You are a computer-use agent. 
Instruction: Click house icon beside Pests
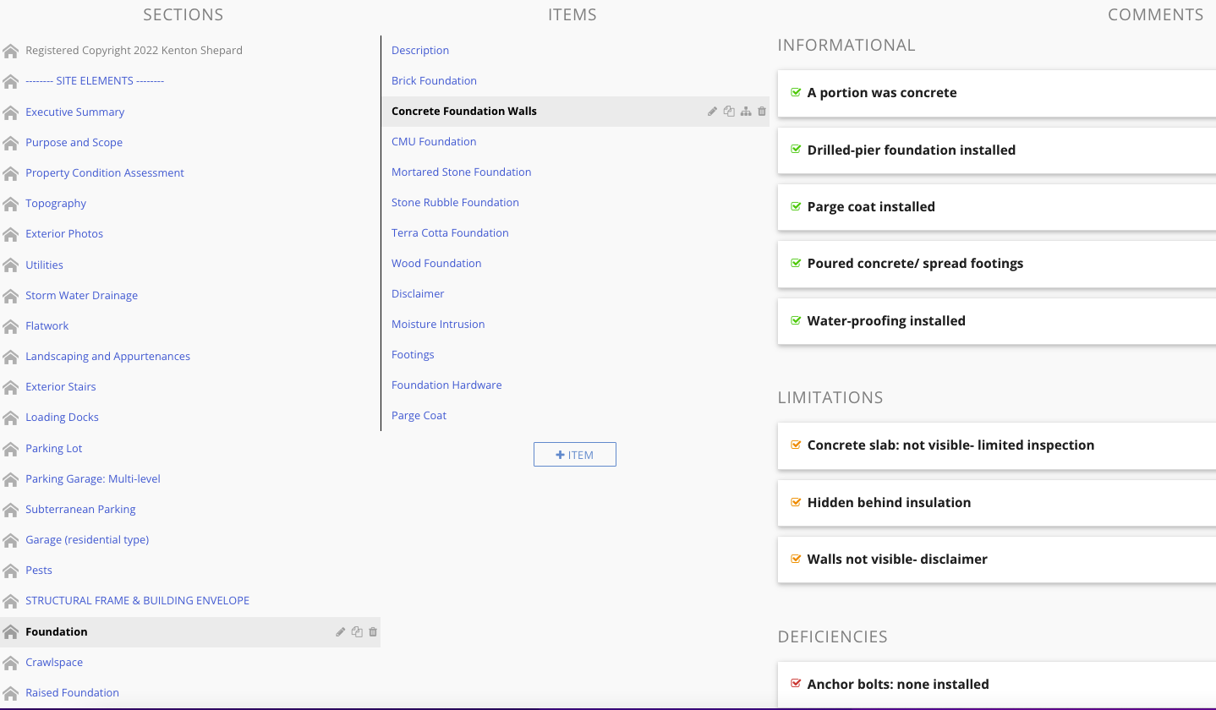10,571
